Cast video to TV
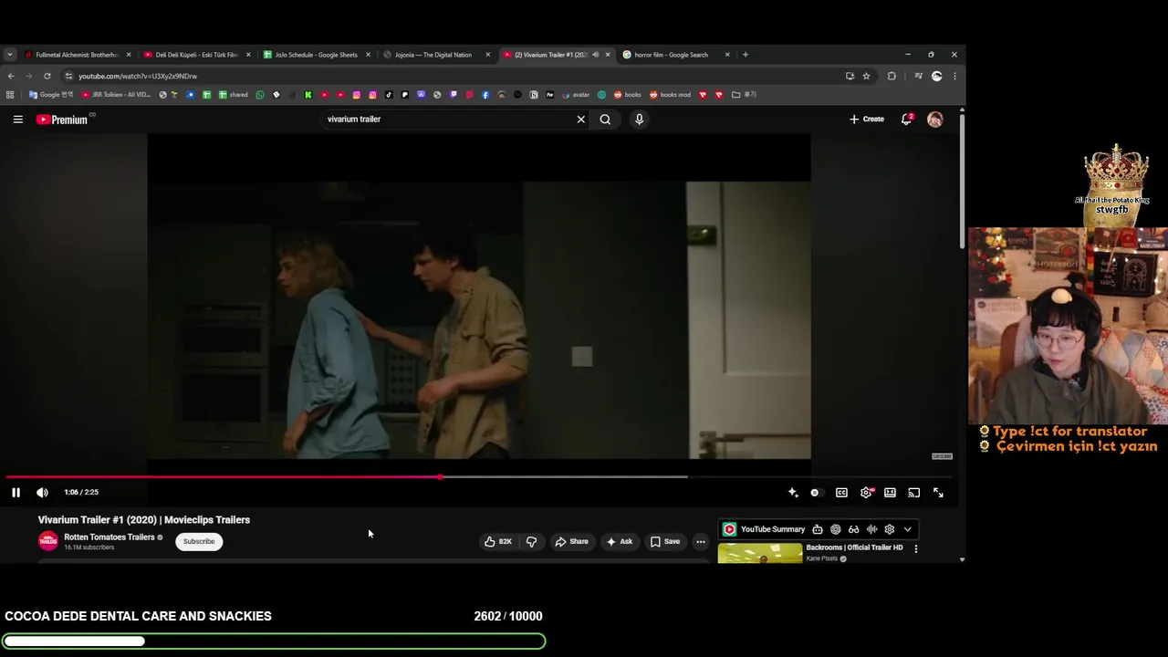1168x657 pixels. (x=913, y=492)
